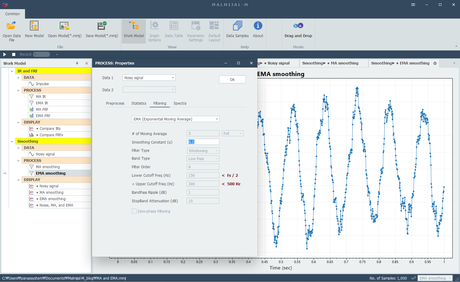Collapse the IR and FRF group
The width and height of the screenshot is (460, 282).
[x=12, y=71]
